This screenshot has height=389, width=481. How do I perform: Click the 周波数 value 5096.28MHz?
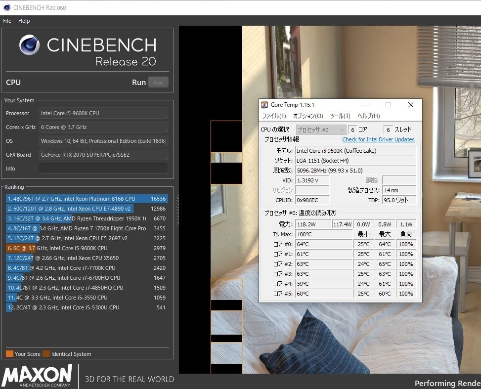(x=355, y=170)
